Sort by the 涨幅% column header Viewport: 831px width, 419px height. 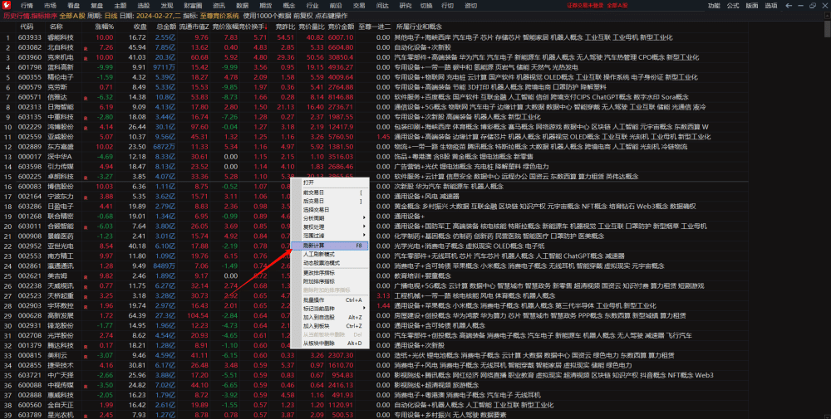coord(105,27)
